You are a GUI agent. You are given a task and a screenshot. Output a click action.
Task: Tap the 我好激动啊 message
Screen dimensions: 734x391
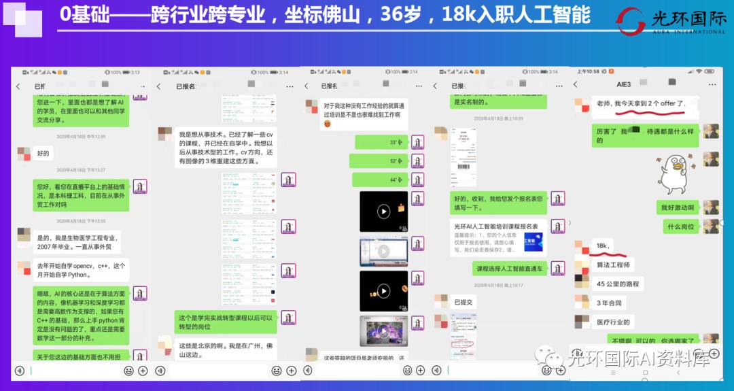click(678, 207)
